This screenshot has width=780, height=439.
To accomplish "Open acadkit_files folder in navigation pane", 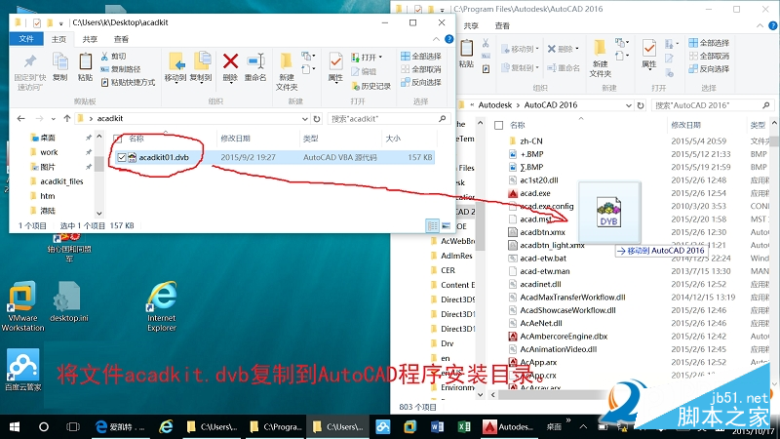I will [x=61, y=181].
